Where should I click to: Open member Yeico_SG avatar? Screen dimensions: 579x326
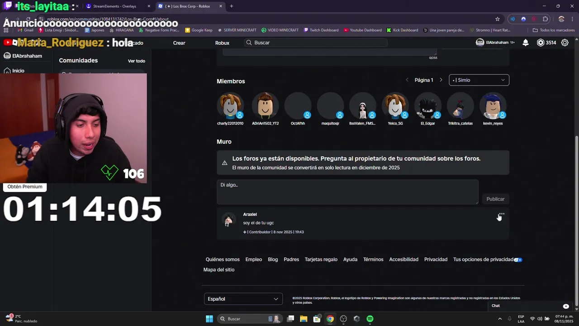(x=395, y=106)
